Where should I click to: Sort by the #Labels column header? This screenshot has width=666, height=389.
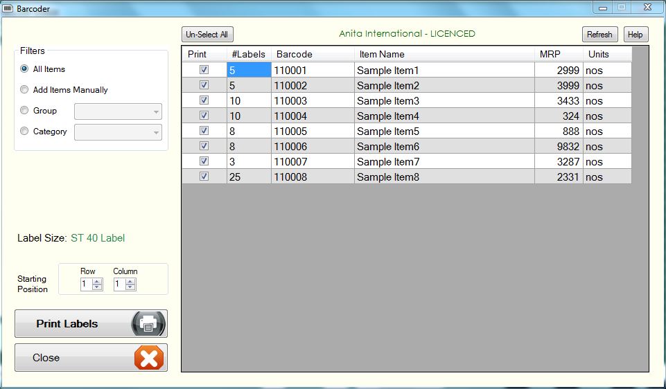click(249, 54)
